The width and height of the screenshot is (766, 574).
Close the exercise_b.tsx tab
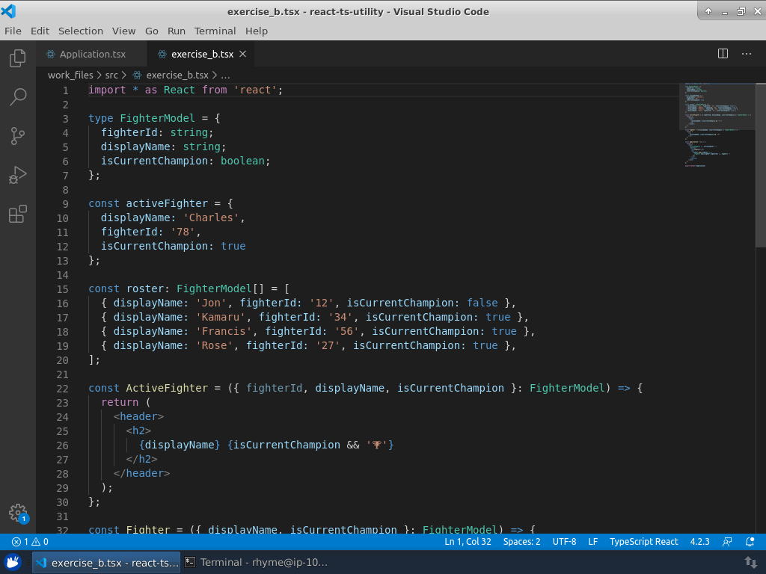[x=243, y=54]
